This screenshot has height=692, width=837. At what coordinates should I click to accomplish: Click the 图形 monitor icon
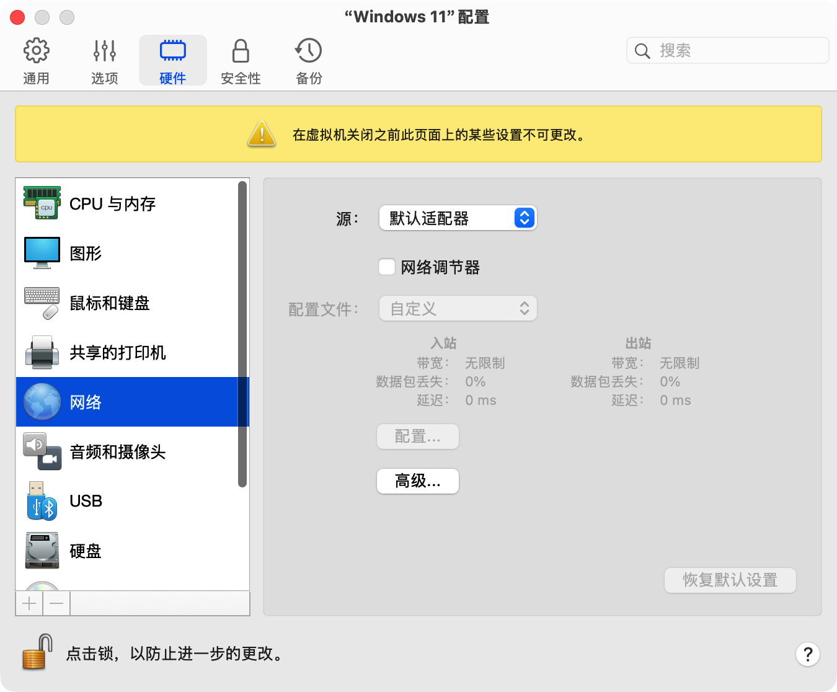click(x=42, y=253)
